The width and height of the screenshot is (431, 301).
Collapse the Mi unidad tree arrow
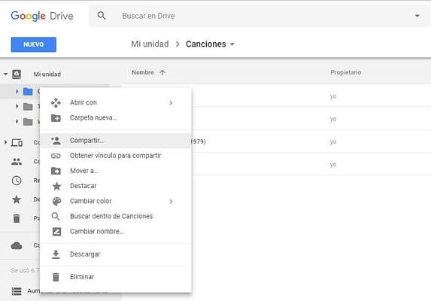pos(5,74)
